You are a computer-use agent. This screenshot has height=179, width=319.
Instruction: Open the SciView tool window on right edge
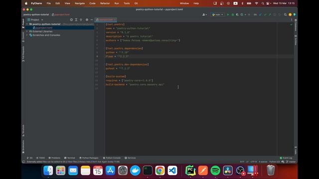click(296, 40)
